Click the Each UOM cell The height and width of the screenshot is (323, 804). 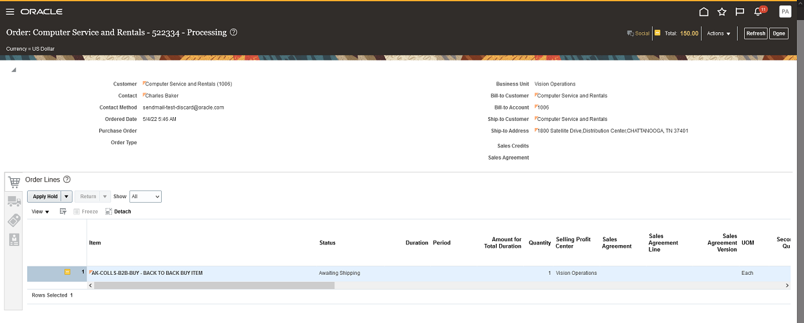tap(747, 273)
